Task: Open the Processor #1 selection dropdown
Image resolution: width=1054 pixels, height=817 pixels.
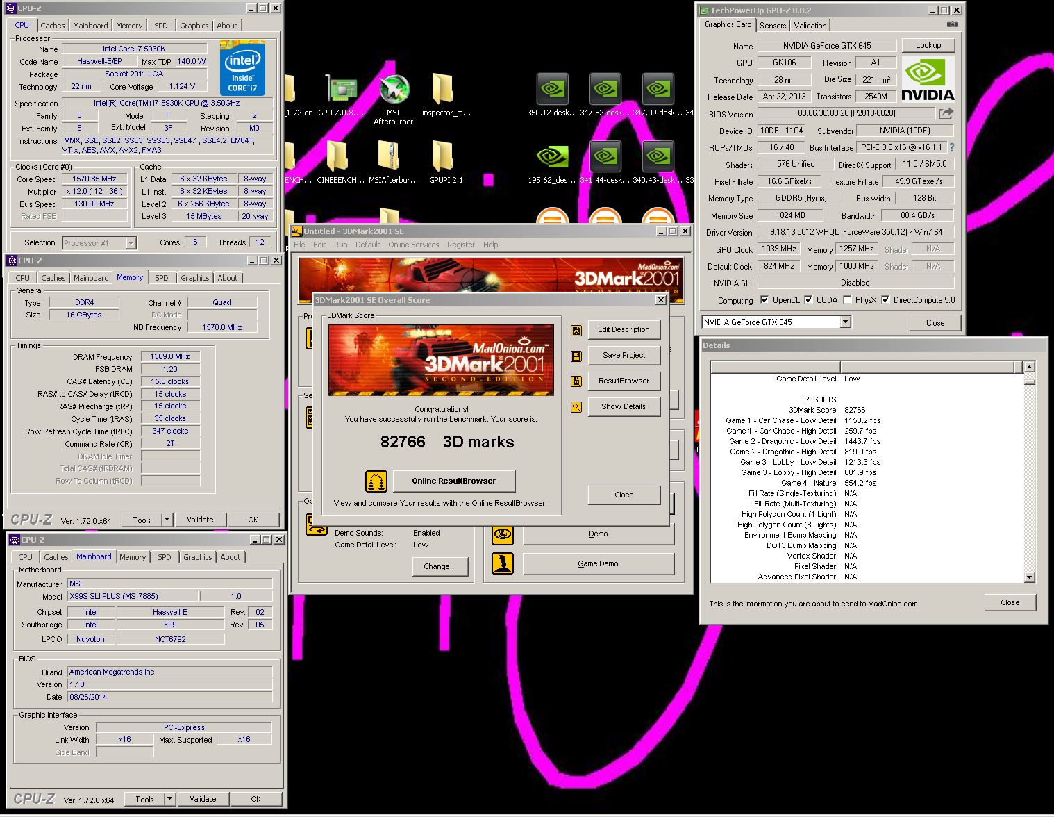Action: tap(131, 243)
